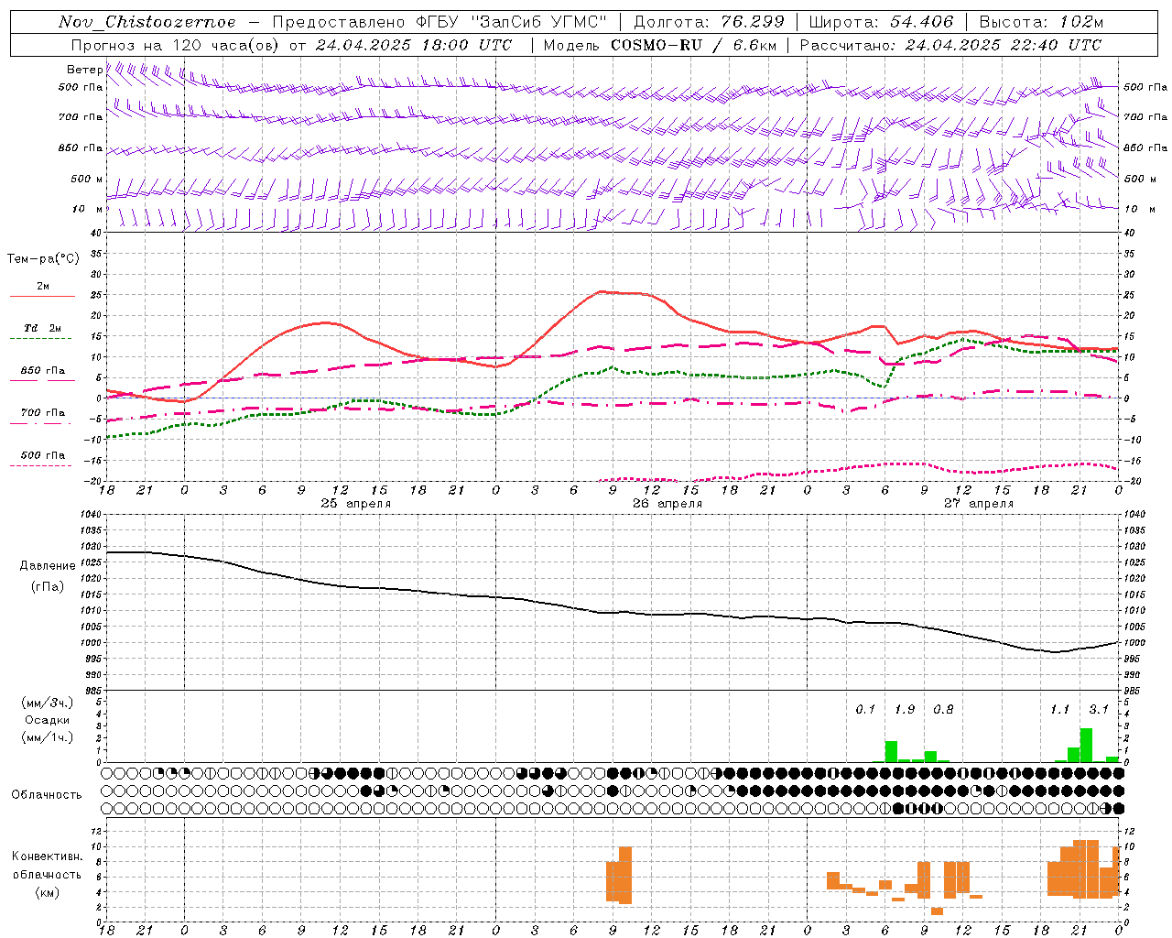Click the '25 апреля' date label
Viewport: 1172px width, 938px height.
pyautogui.click(x=355, y=504)
